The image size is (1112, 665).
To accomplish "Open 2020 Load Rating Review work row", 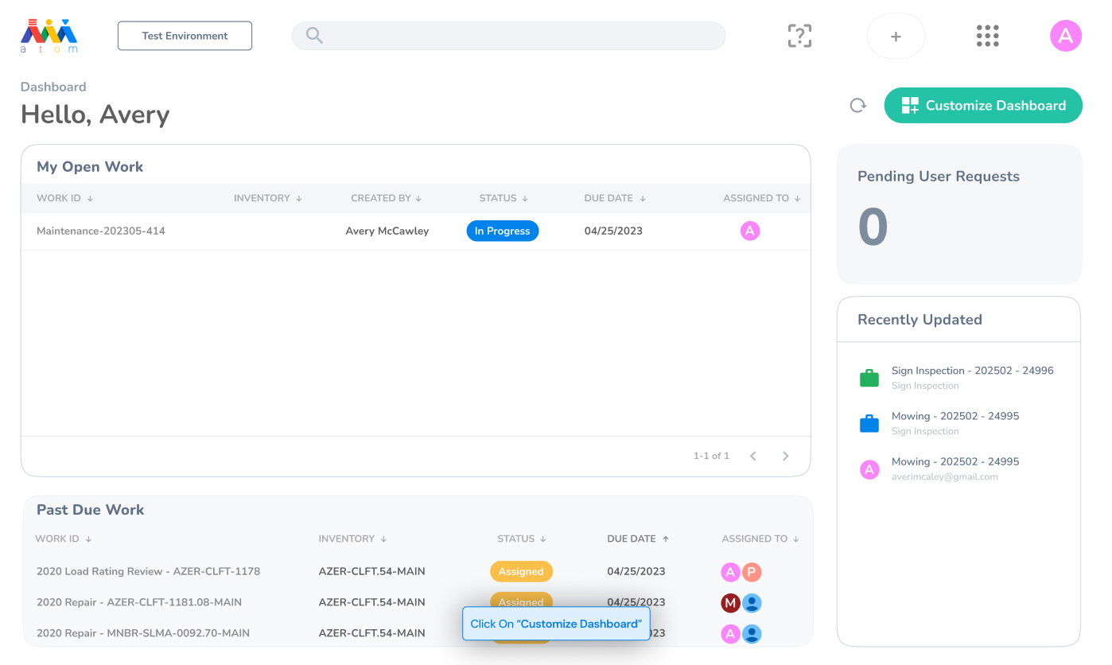I will (x=416, y=572).
